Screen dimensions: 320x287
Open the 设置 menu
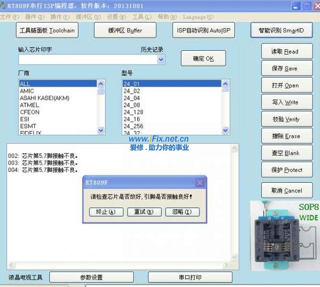pyautogui.click(x=117, y=17)
